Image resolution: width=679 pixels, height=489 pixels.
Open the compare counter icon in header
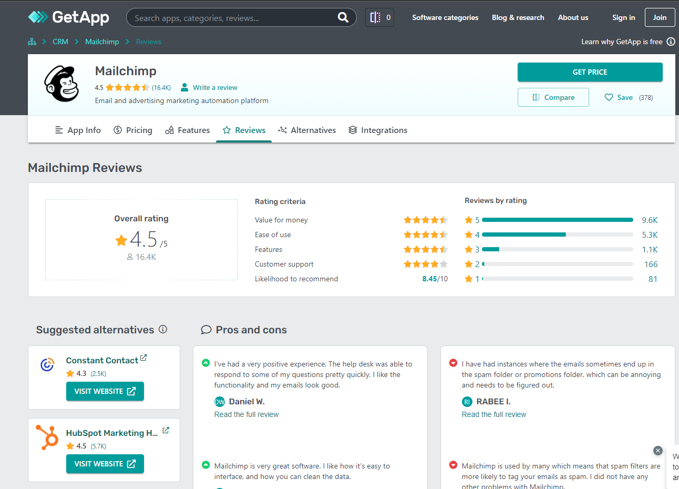(x=379, y=17)
